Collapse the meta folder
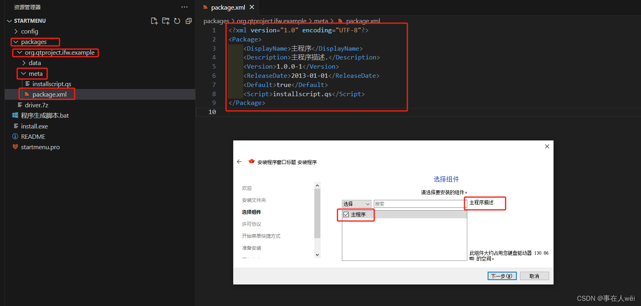Screen dimensions: 641x306 pos(36,73)
